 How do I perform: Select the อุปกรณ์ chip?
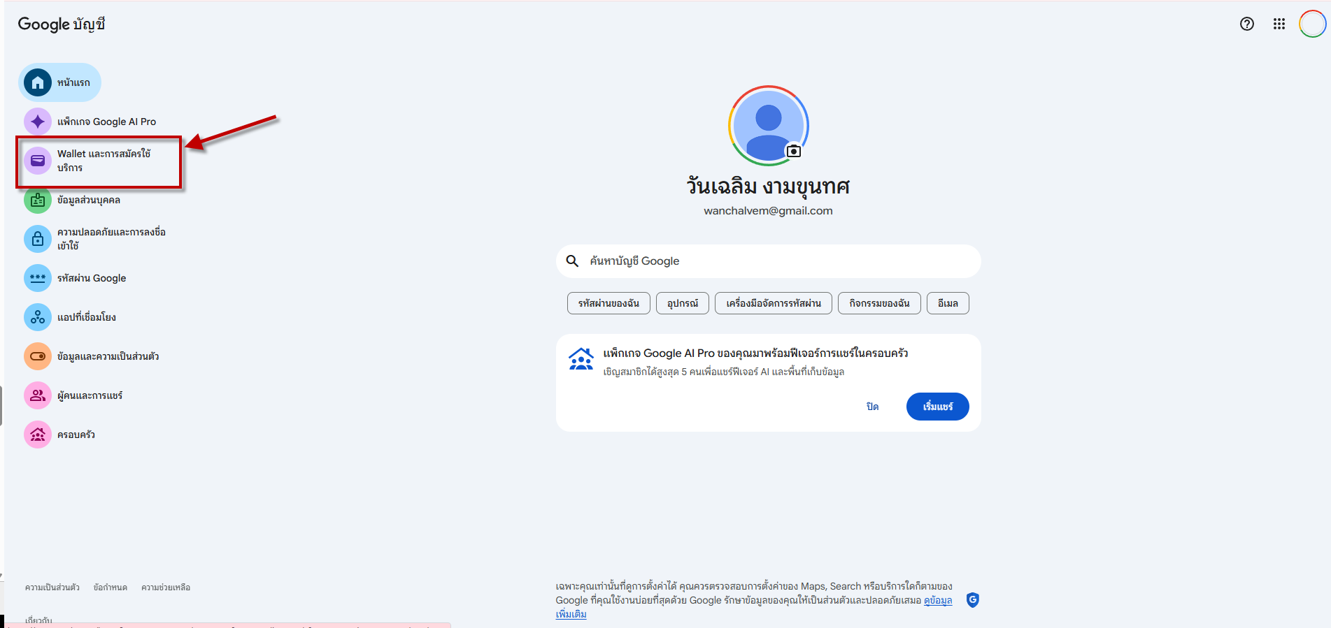(x=683, y=303)
